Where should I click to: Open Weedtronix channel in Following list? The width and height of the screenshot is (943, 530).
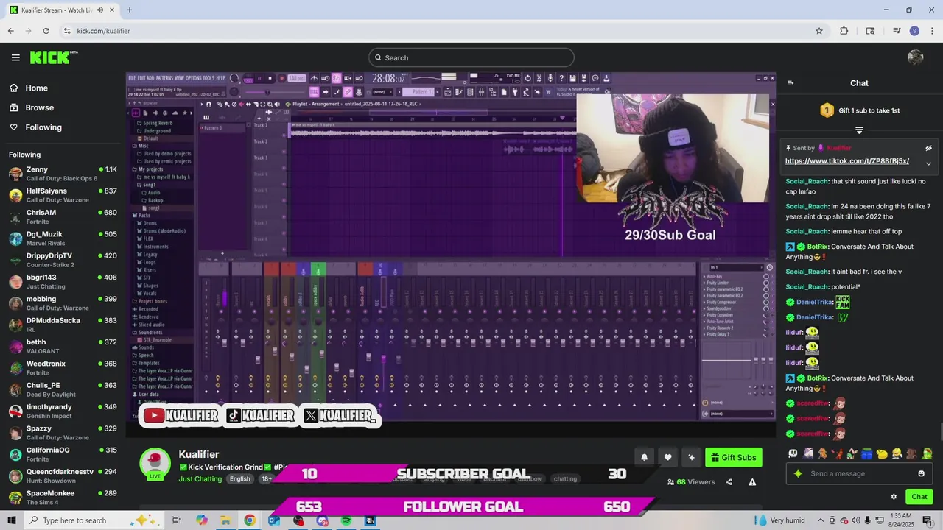[63, 368]
